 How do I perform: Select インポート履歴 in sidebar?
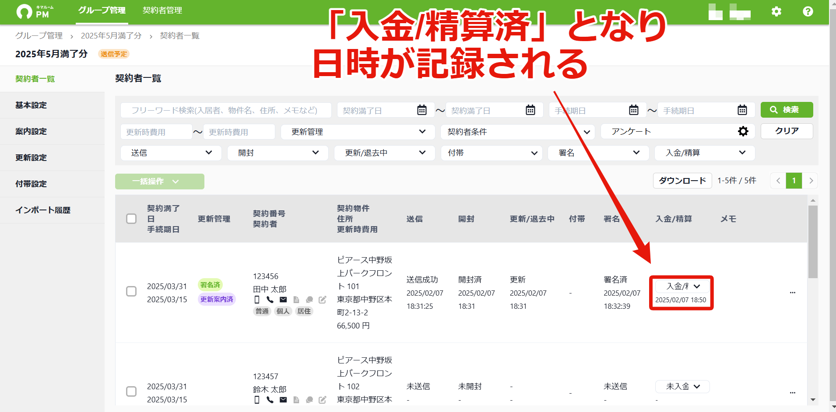tap(52, 210)
